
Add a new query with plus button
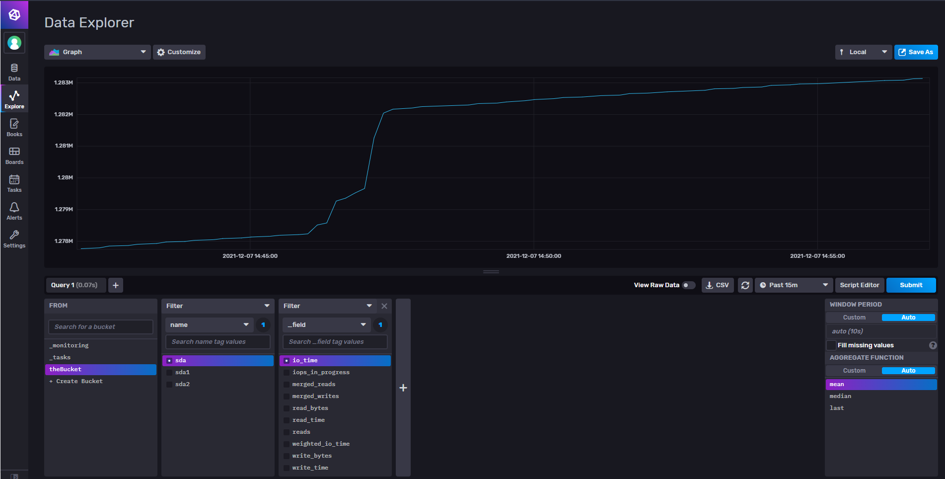tap(116, 285)
